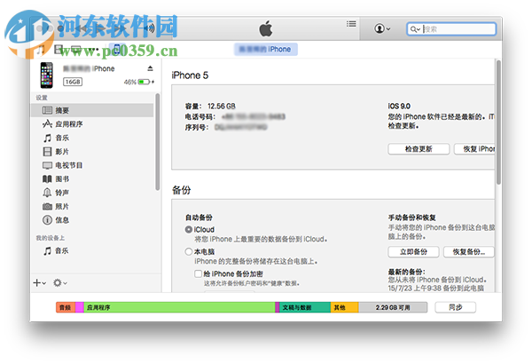This screenshot has height=364, width=532.
Task: Click the pink storage segment
Action: [80, 307]
